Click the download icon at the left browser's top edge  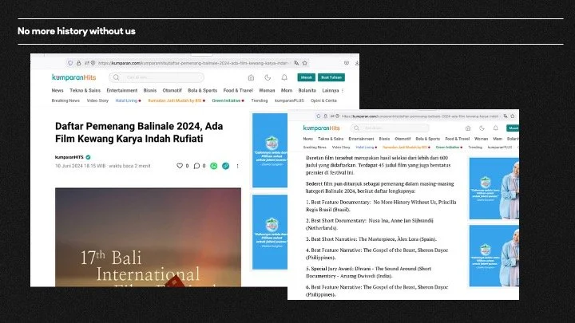(357, 63)
